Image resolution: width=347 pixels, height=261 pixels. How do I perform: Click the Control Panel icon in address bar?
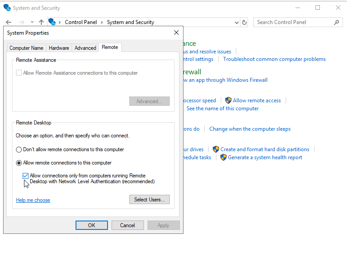pyautogui.click(x=52, y=22)
